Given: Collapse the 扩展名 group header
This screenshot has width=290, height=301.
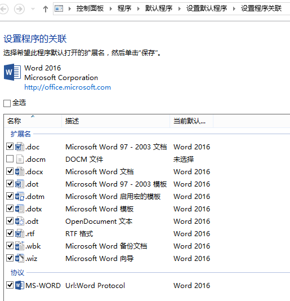Looking at the screenshot, I should pos(21,134).
